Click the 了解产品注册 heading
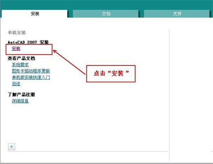The width and height of the screenshot is (213, 164). pos(21,94)
